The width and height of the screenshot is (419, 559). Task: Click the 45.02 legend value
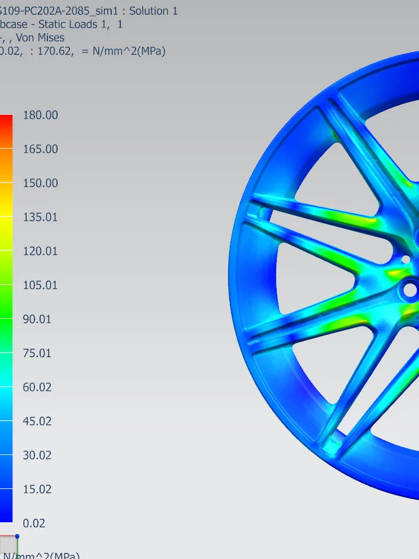(x=37, y=422)
